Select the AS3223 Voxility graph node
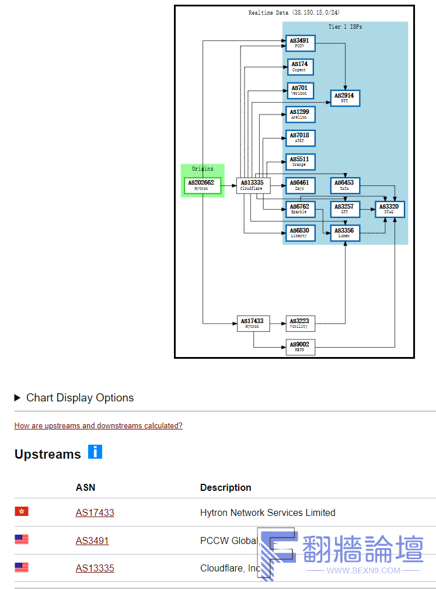 point(300,323)
